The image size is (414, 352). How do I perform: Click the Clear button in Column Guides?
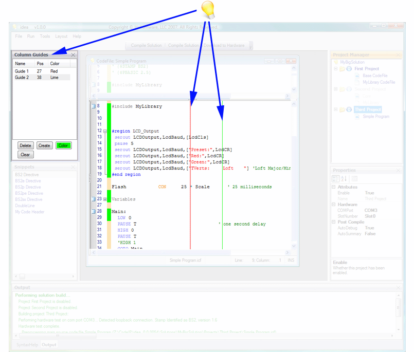point(25,154)
